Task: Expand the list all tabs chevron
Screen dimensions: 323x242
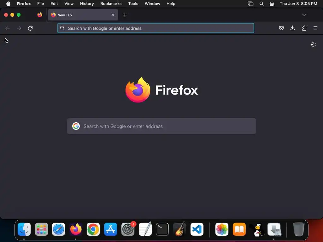Action: tap(304, 15)
